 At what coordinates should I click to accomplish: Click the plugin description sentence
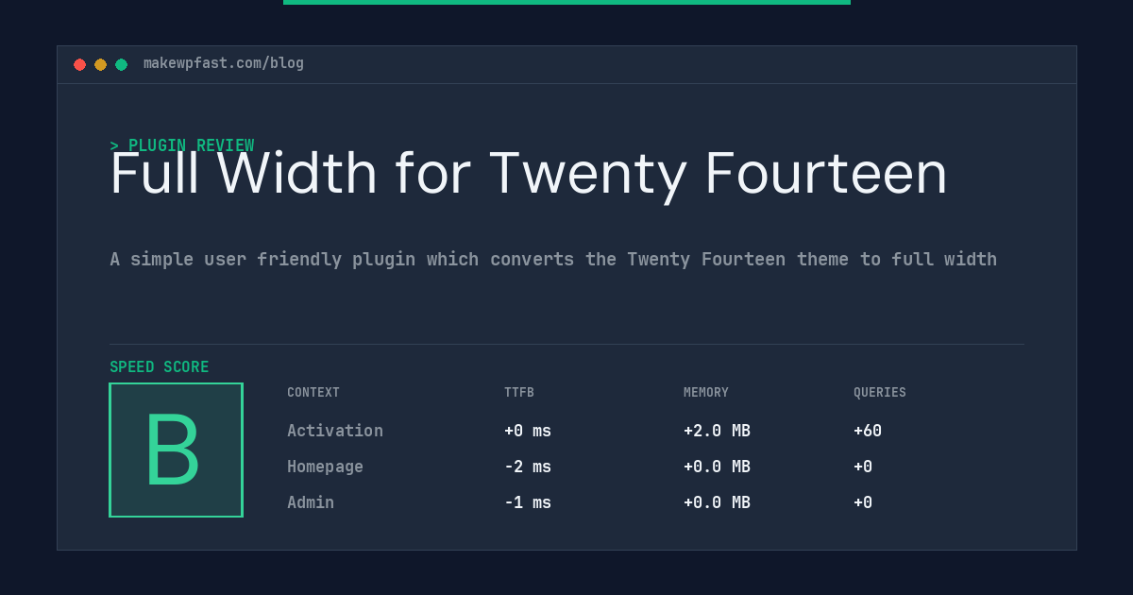553,260
